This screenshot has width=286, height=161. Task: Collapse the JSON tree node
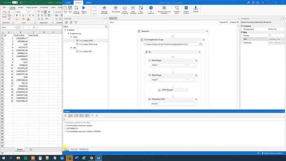click(71, 37)
